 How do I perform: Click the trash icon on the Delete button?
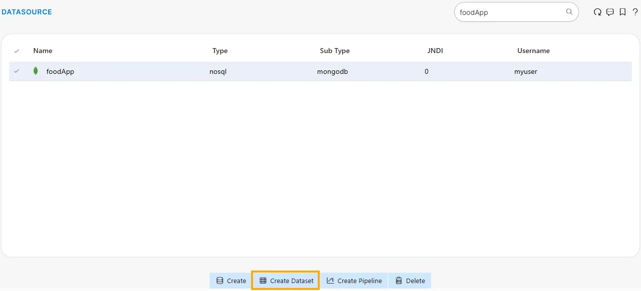pos(399,280)
